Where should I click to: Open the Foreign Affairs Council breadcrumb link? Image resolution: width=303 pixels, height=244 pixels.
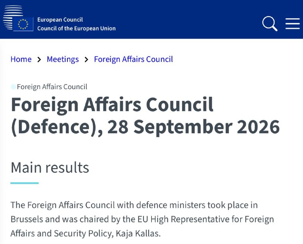tap(134, 59)
